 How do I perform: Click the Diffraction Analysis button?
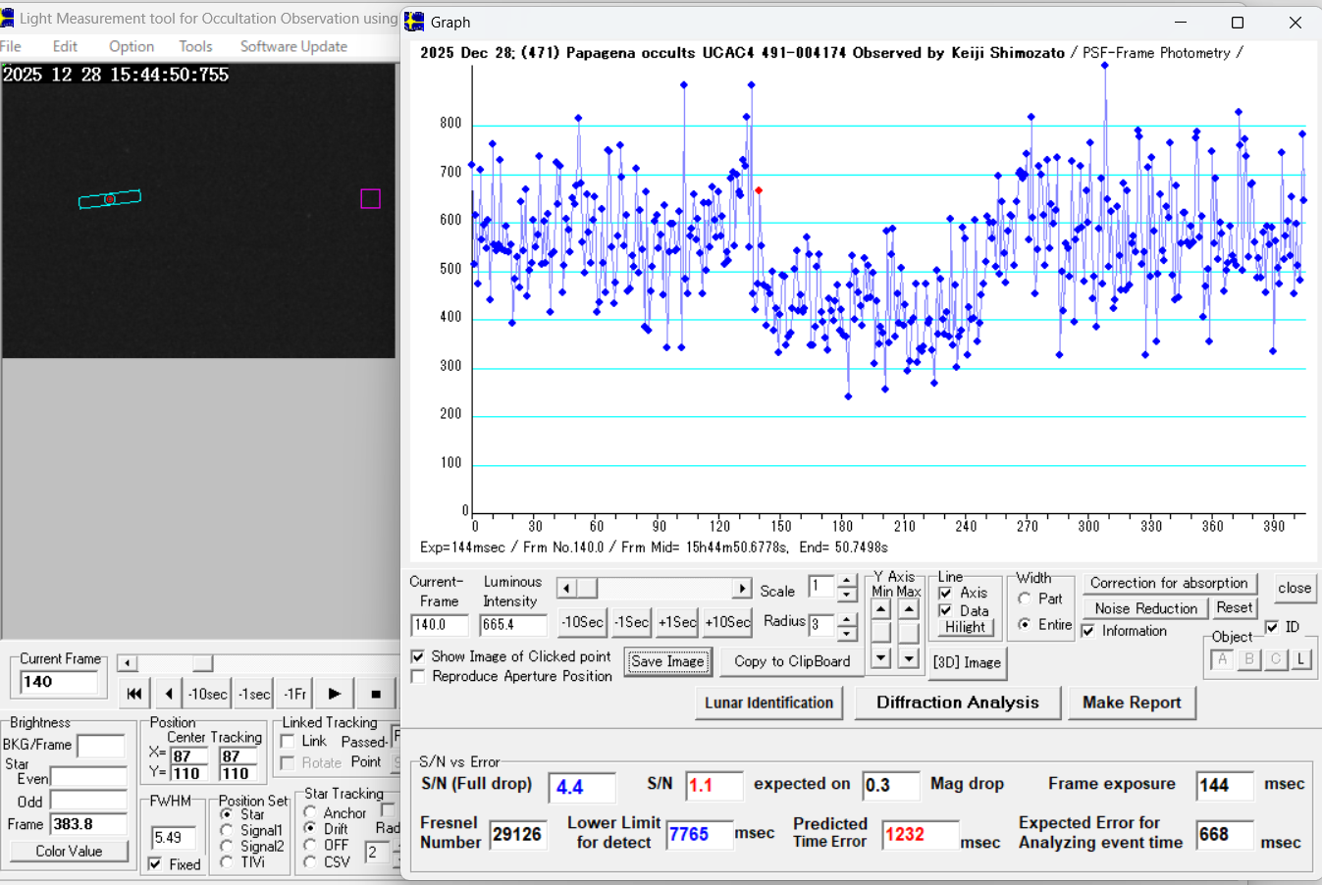(957, 703)
